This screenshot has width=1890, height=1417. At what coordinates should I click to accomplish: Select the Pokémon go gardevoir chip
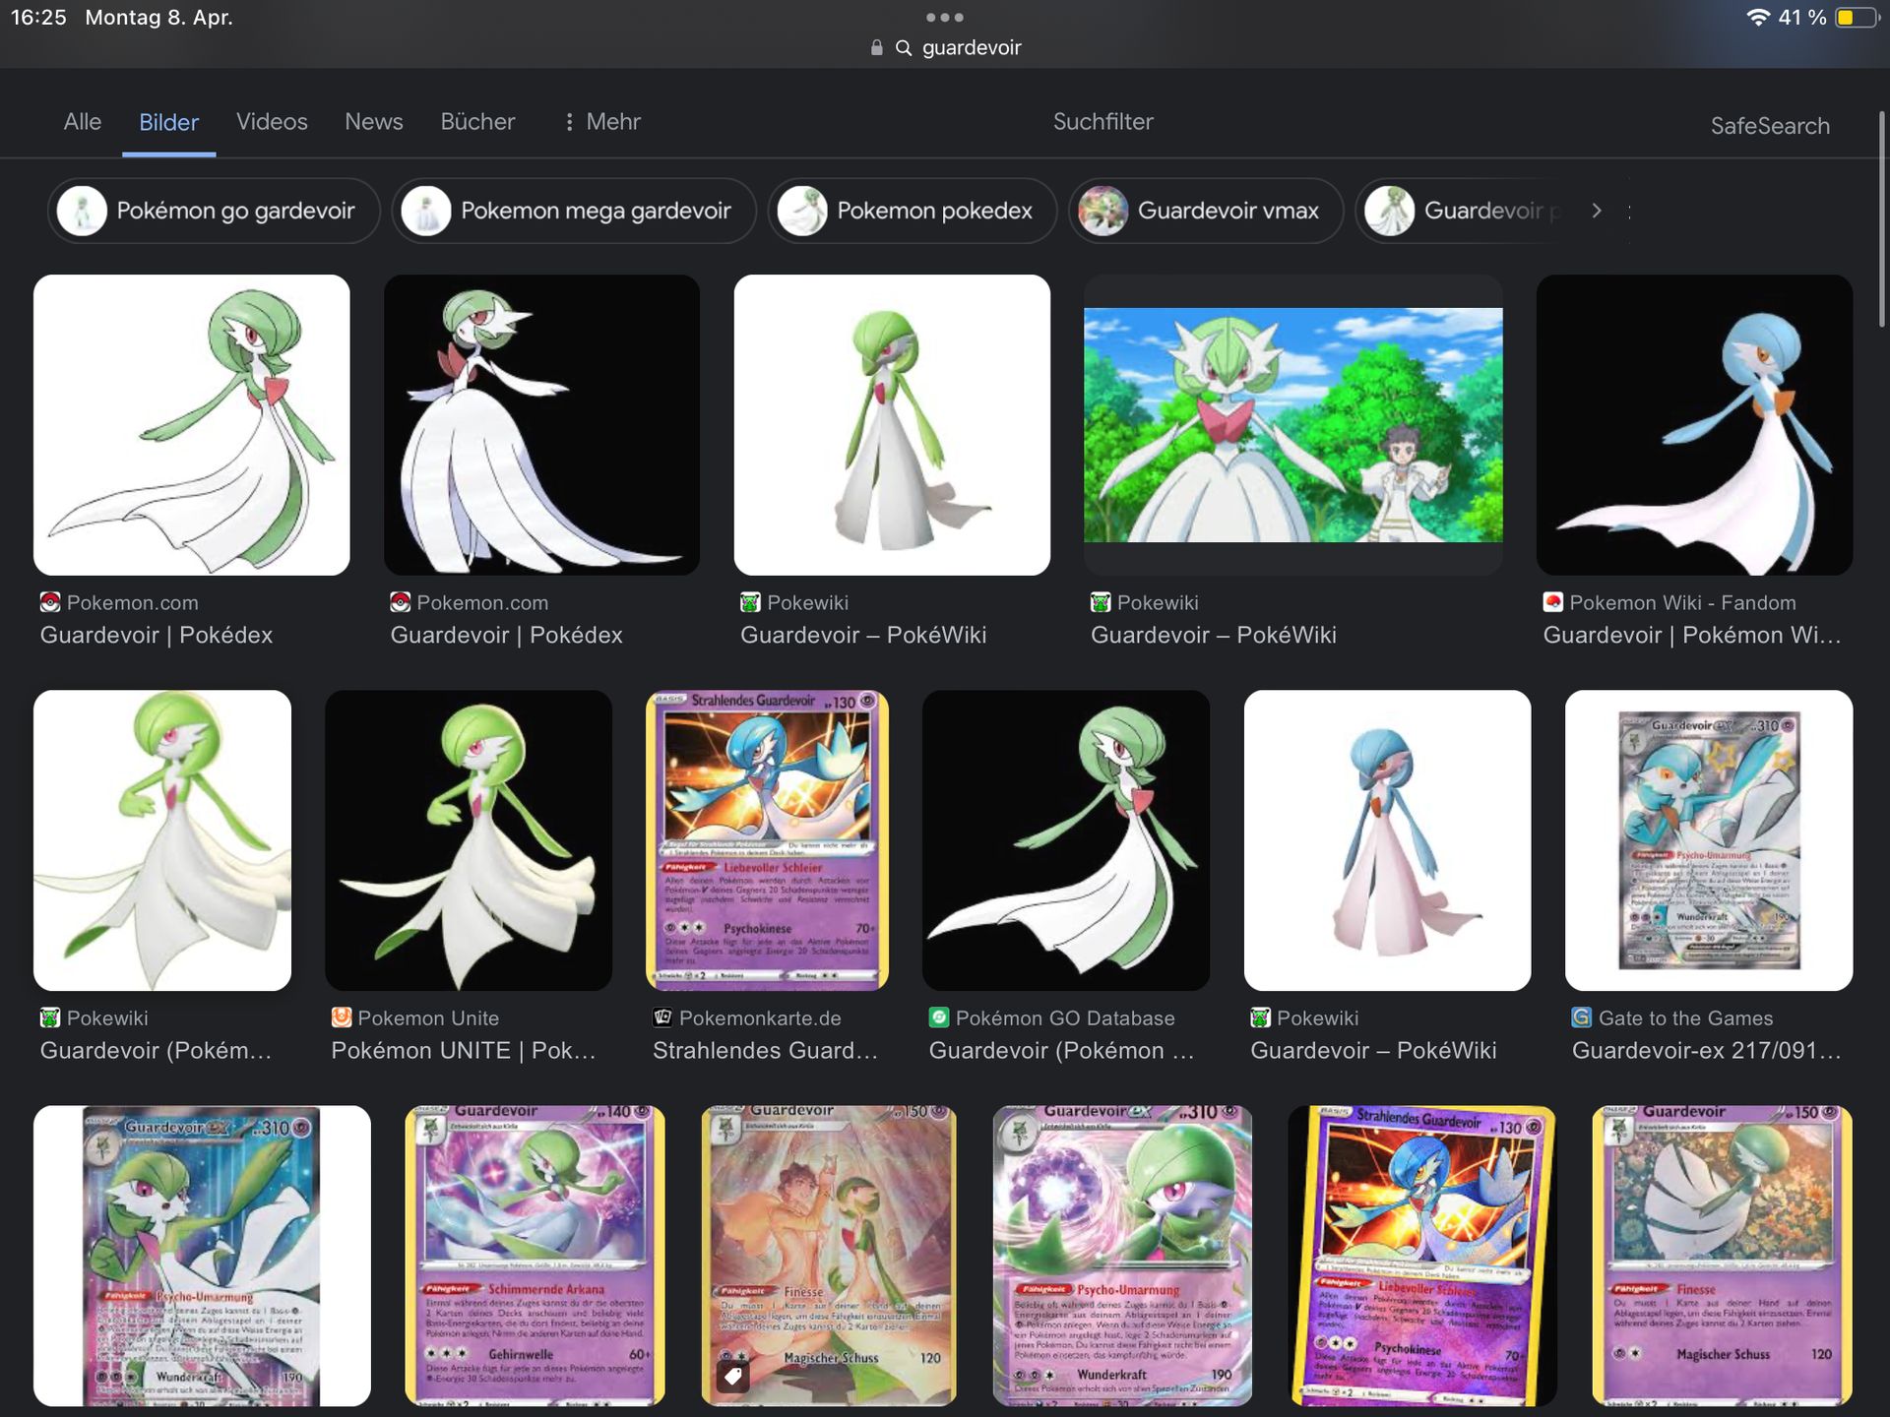tap(214, 211)
